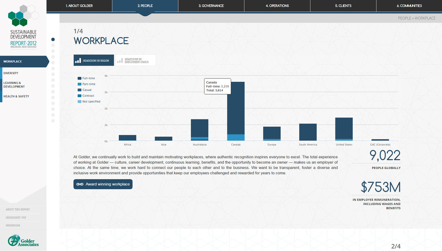This screenshot has height=251, width=442.
Task: Hide the Not specified legend series
Action: tap(91, 101)
